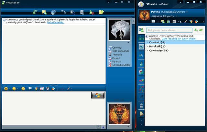The width and height of the screenshot is (207, 132).
Task: Open dropdown under the contact's display picture
Action: 128,42
